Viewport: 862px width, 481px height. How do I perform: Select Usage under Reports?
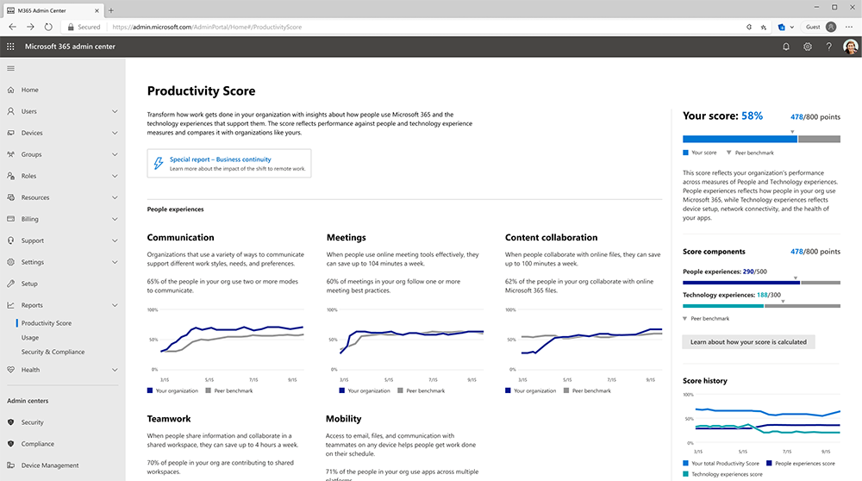[x=30, y=338]
